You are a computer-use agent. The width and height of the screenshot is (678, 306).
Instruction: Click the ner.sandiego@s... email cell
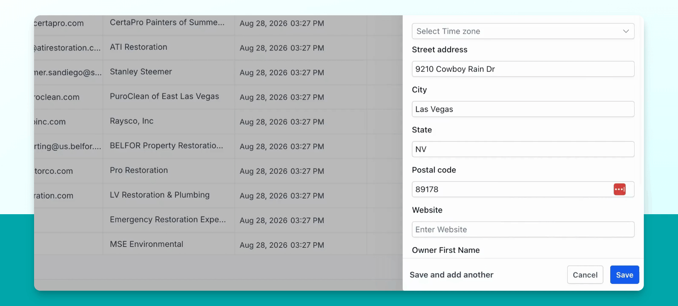click(68, 73)
